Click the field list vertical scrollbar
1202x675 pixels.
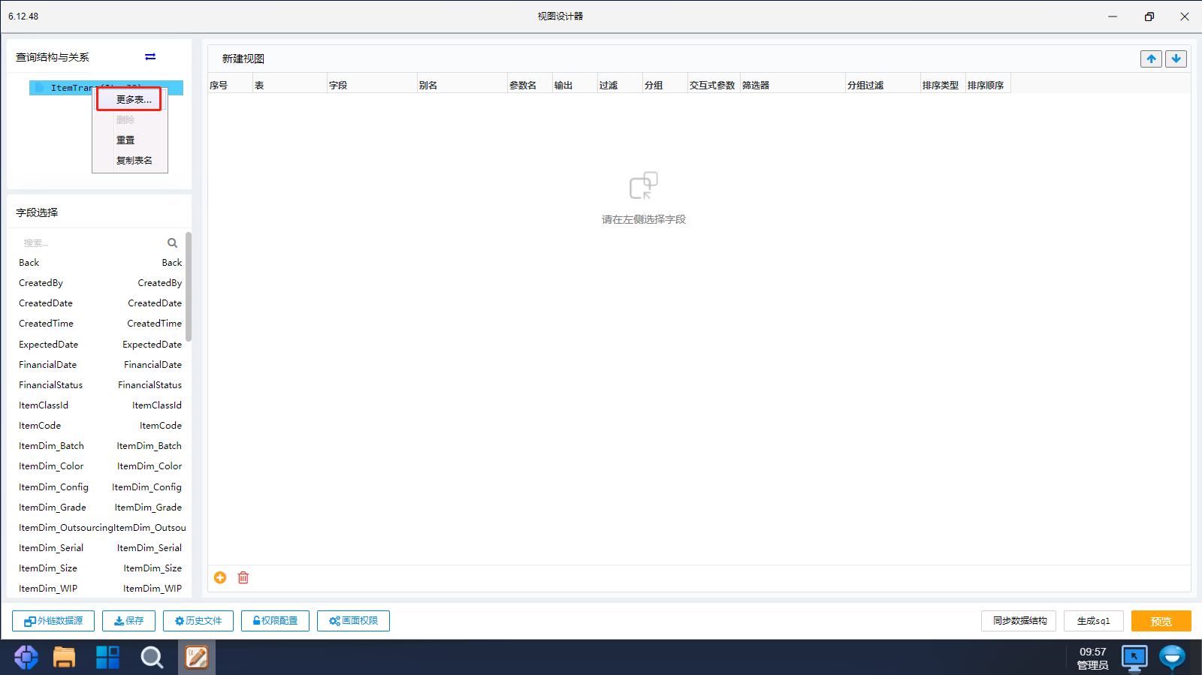pyautogui.click(x=189, y=287)
